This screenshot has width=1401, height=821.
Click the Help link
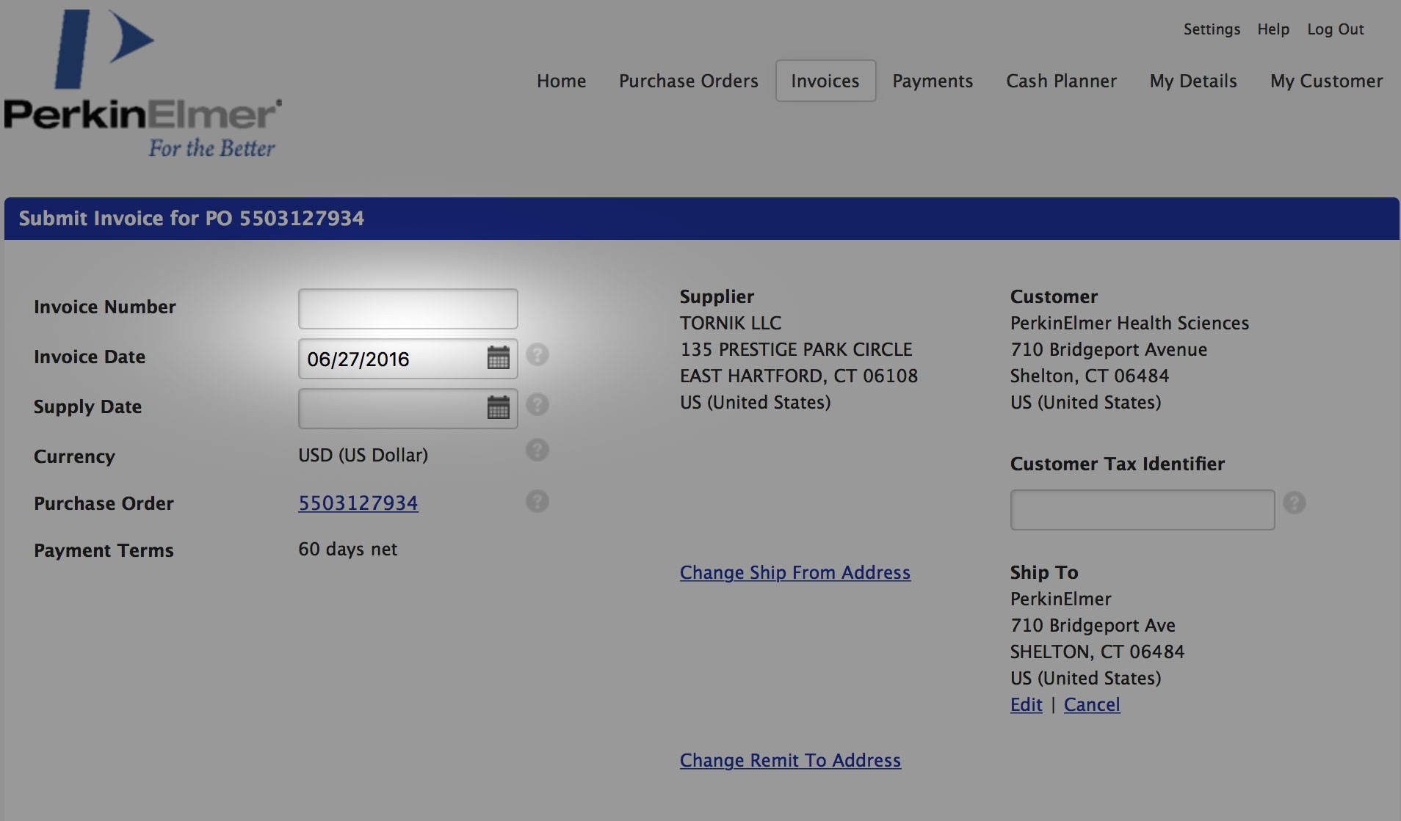(1273, 29)
